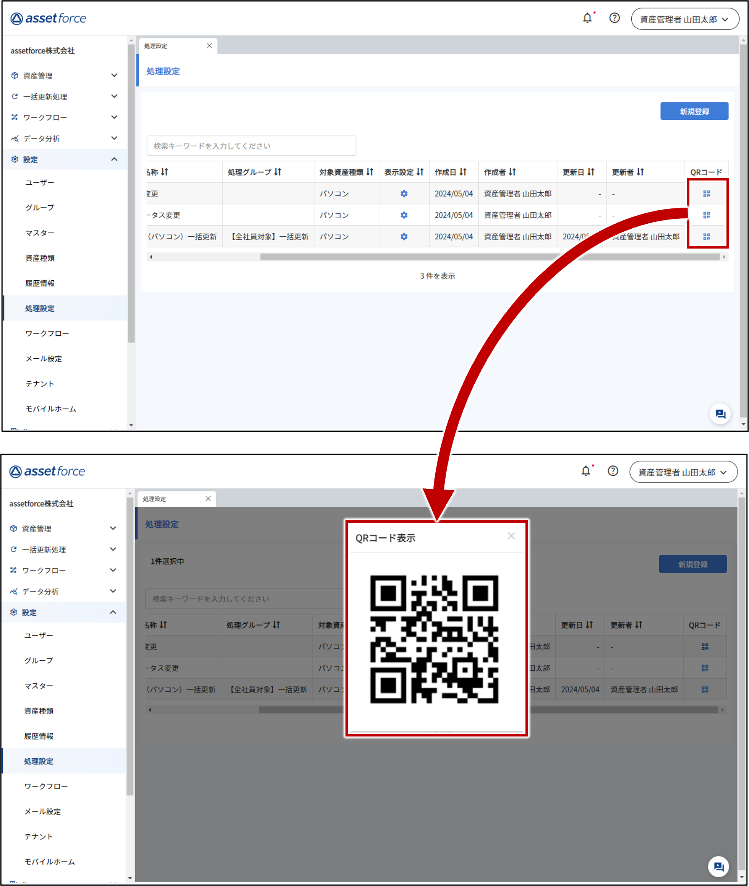Open the help question-mark icon in the upper screenshot
This screenshot has height=886, width=749.
(614, 18)
